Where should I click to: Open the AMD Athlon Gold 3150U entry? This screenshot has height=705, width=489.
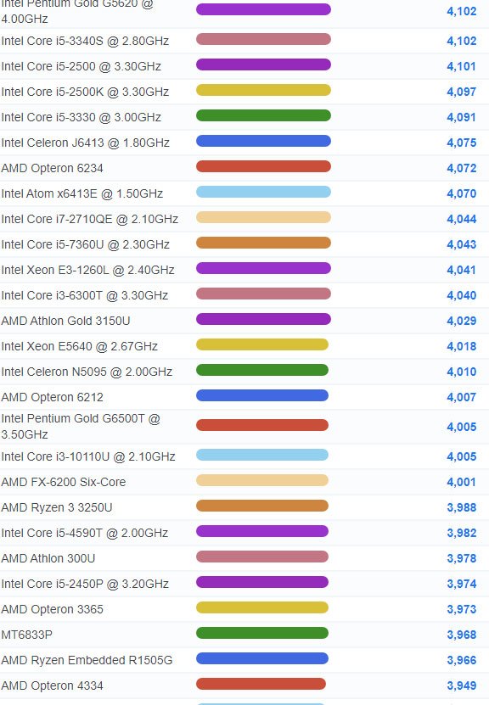click(x=65, y=321)
